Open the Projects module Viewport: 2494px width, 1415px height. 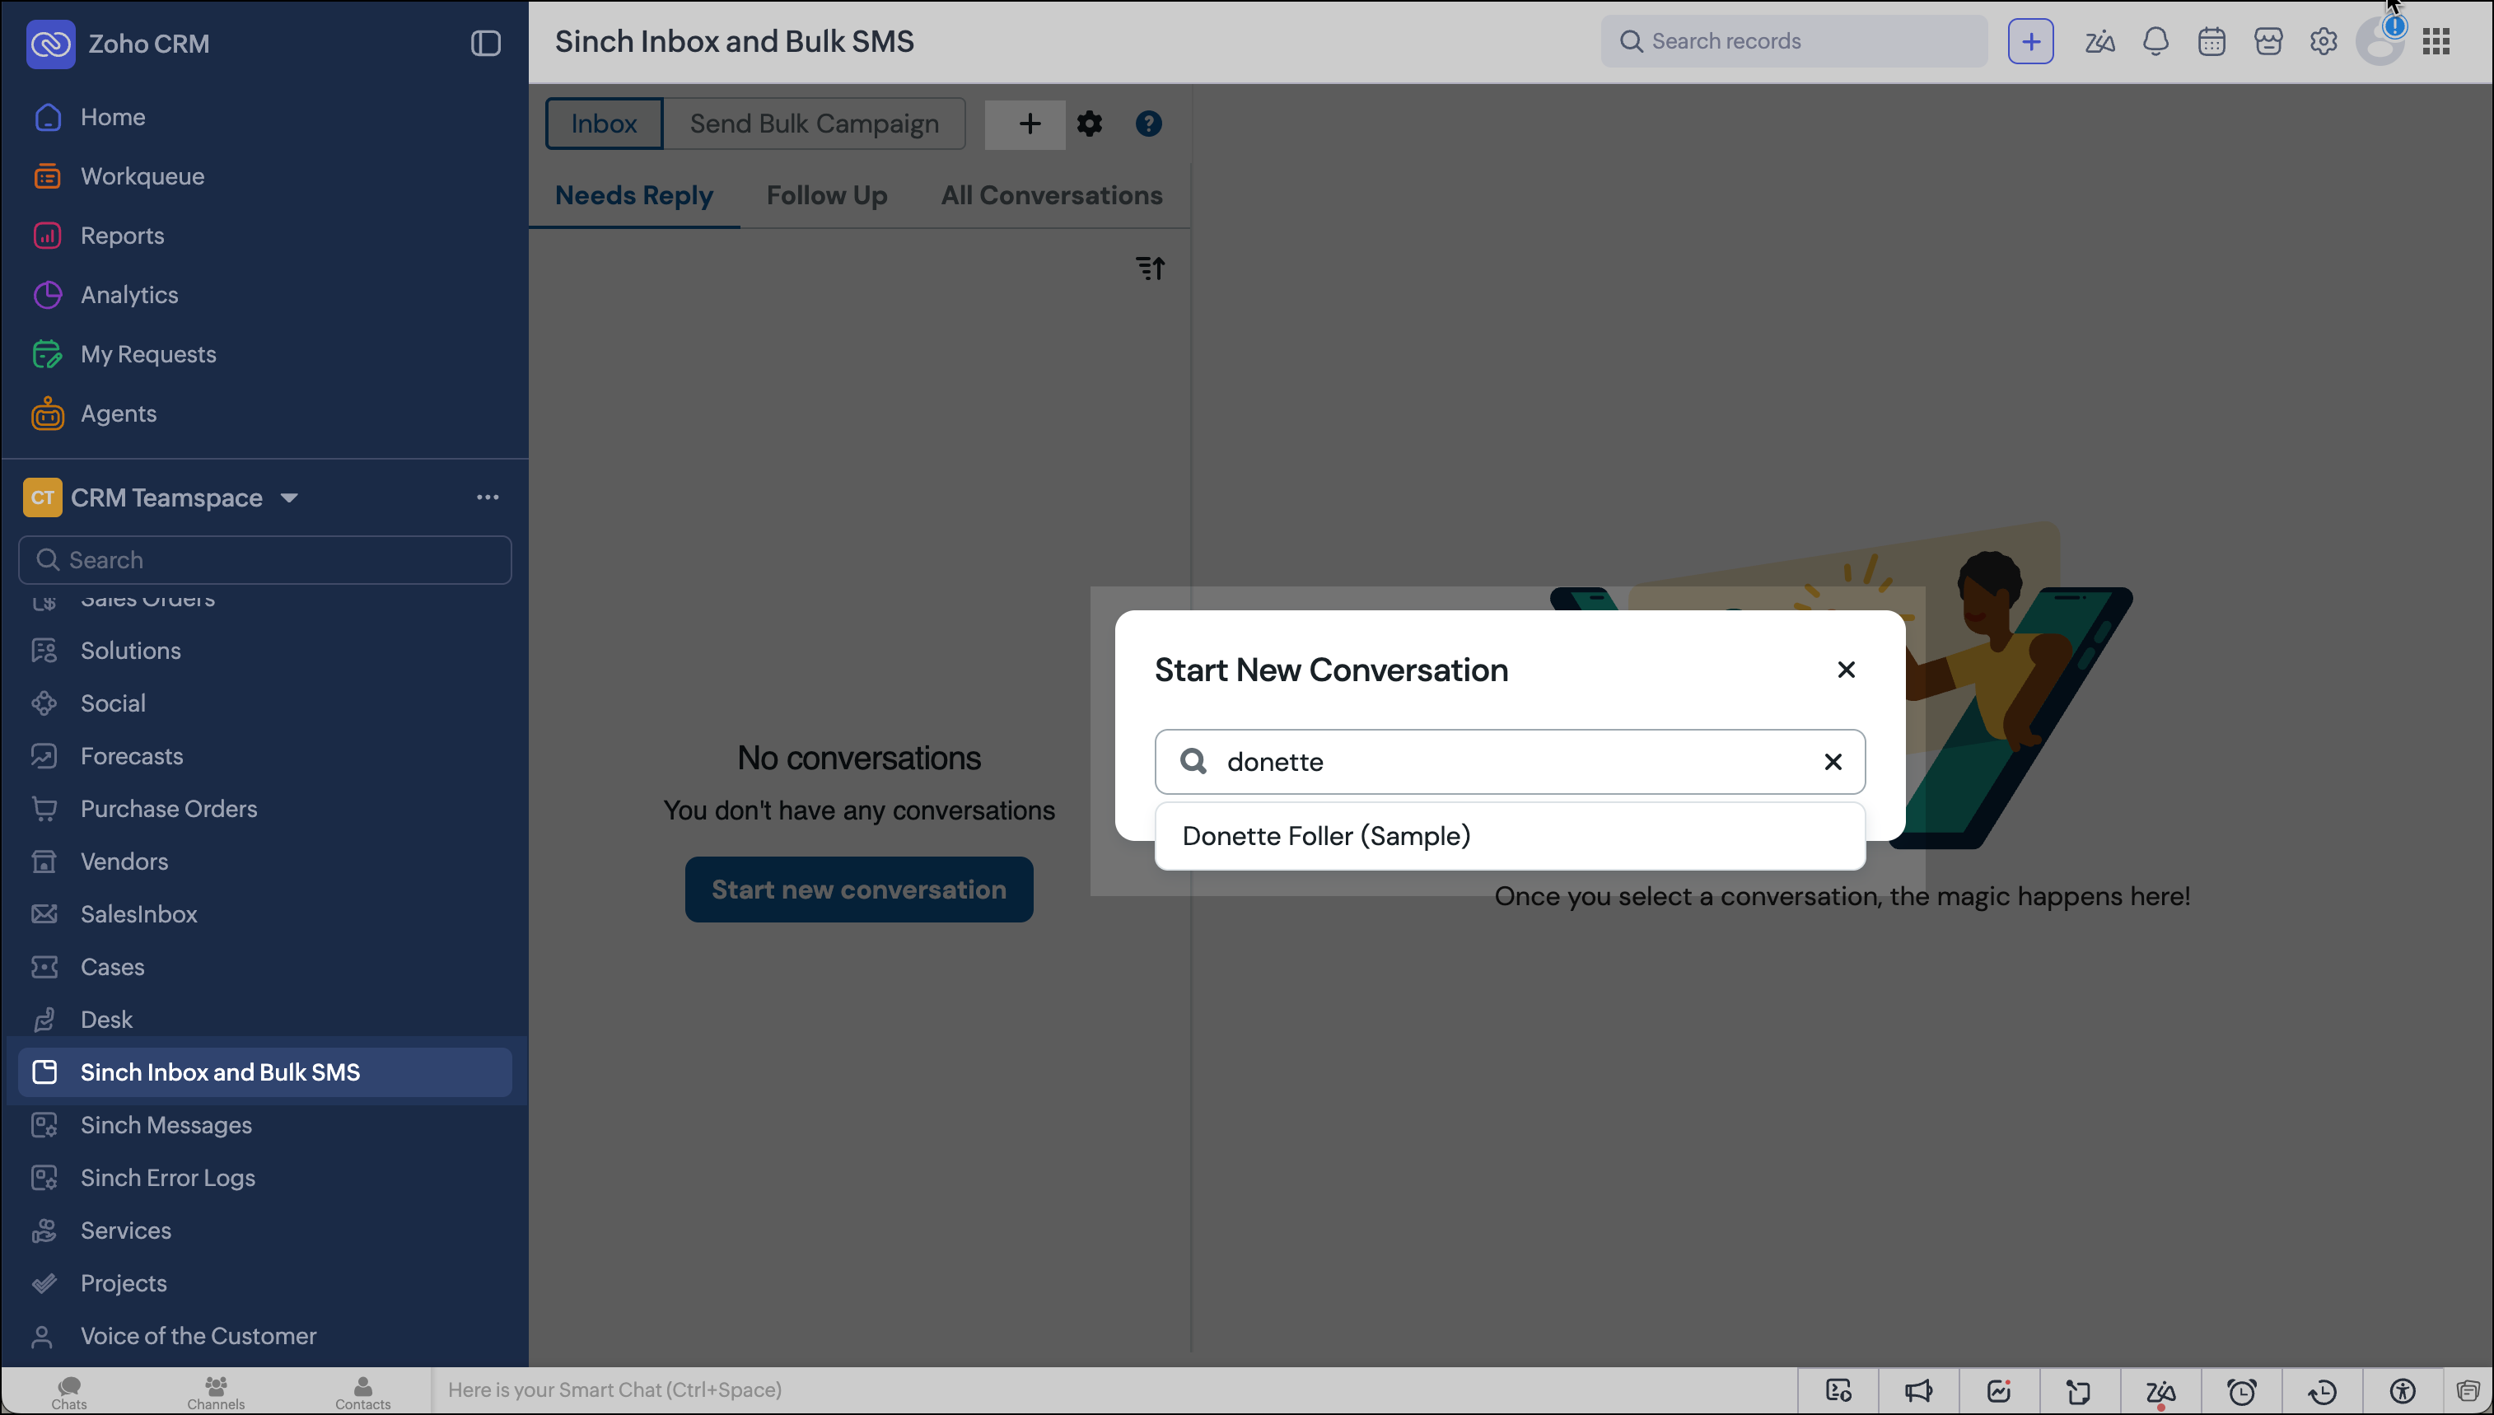(x=124, y=1284)
